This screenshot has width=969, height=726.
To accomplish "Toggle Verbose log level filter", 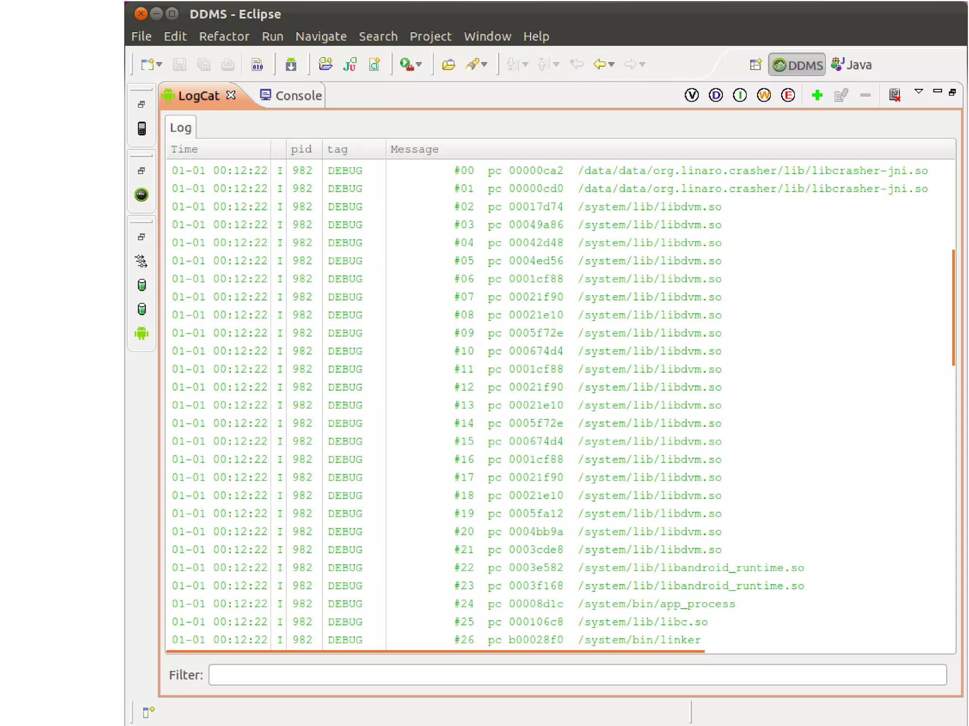I will pyautogui.click(x=691, y=95).
